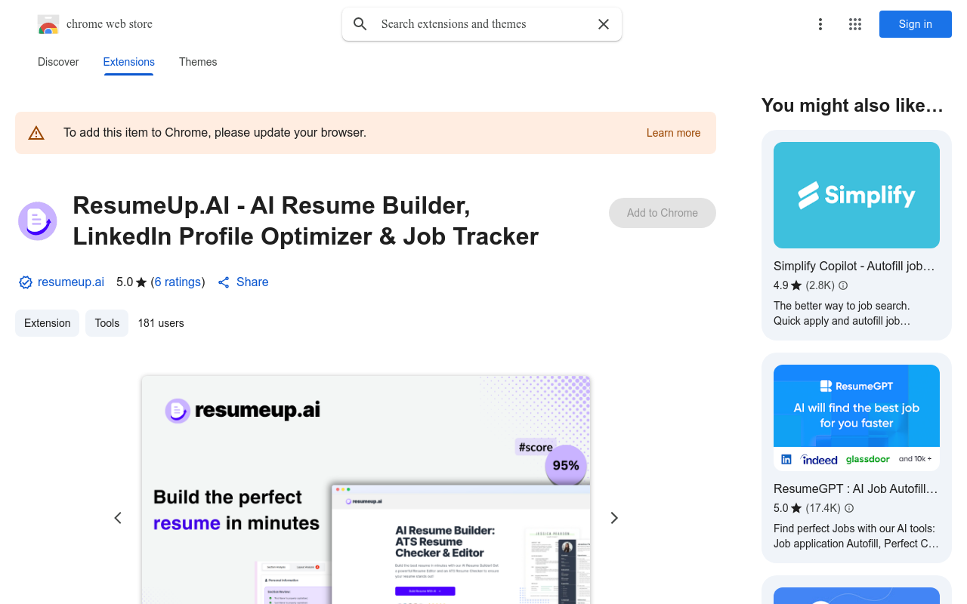Viewport: 967px width, 604px height.
Task: Open the Google apps grid
Action: coord(855,24)
